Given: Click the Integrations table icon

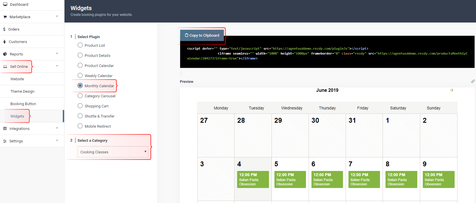Looking at the screenshot, I should [5, 128].
